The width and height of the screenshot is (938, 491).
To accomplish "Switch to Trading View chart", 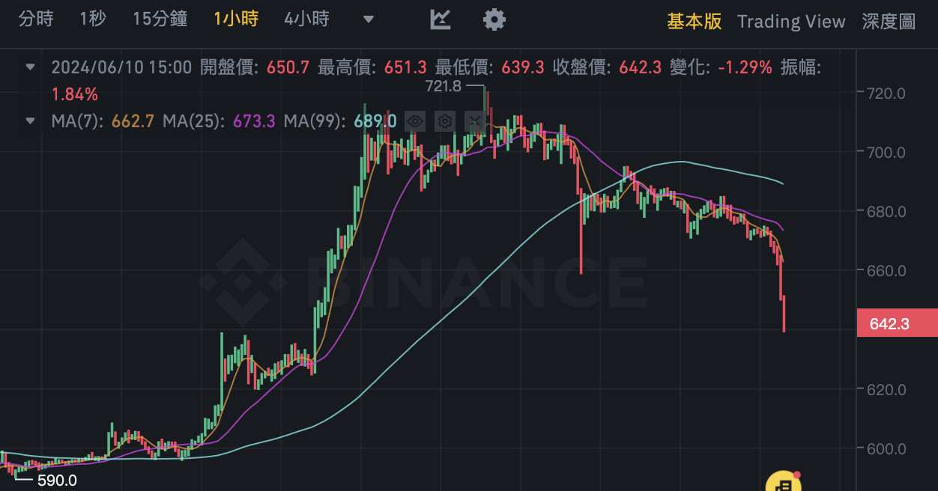I will (790, 22).
